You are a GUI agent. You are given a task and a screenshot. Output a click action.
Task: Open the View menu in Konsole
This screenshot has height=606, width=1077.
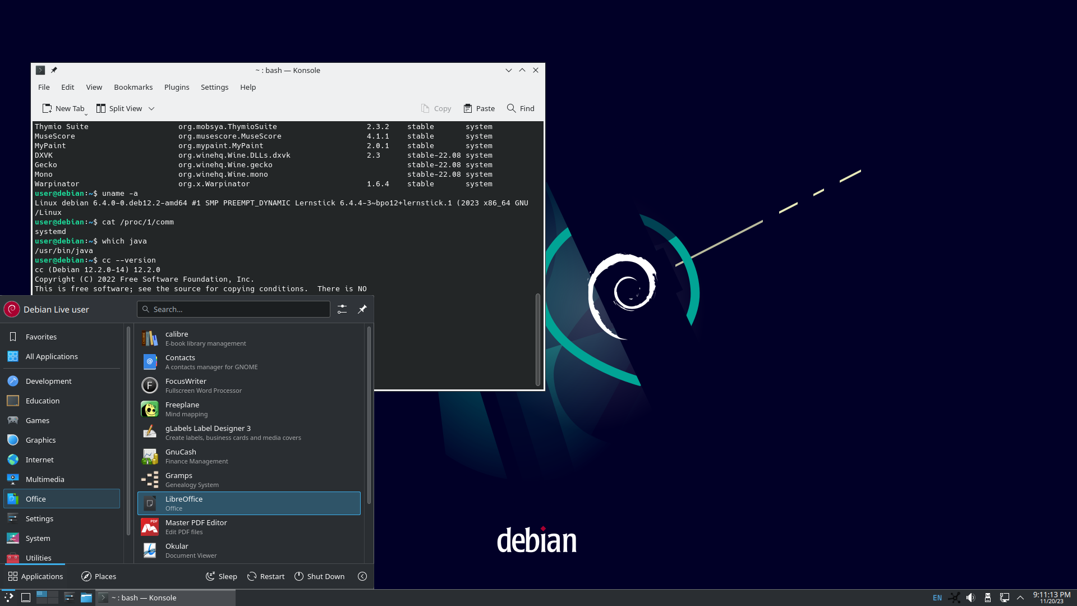pyautogui.click(x=94, y=87)
